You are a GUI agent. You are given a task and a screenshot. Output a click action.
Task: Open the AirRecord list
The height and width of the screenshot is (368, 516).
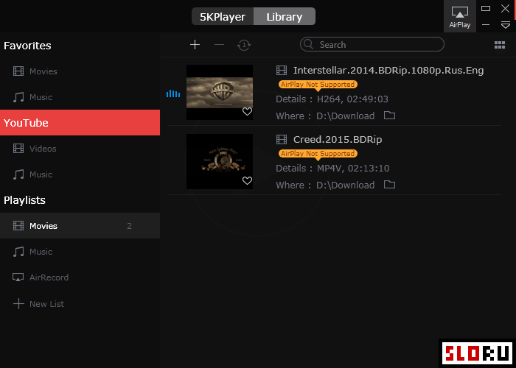[x=80, y=277]
